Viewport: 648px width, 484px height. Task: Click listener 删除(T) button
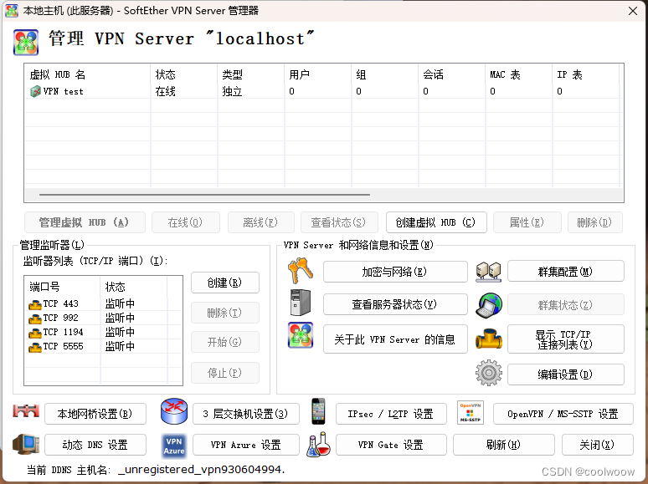225,313
